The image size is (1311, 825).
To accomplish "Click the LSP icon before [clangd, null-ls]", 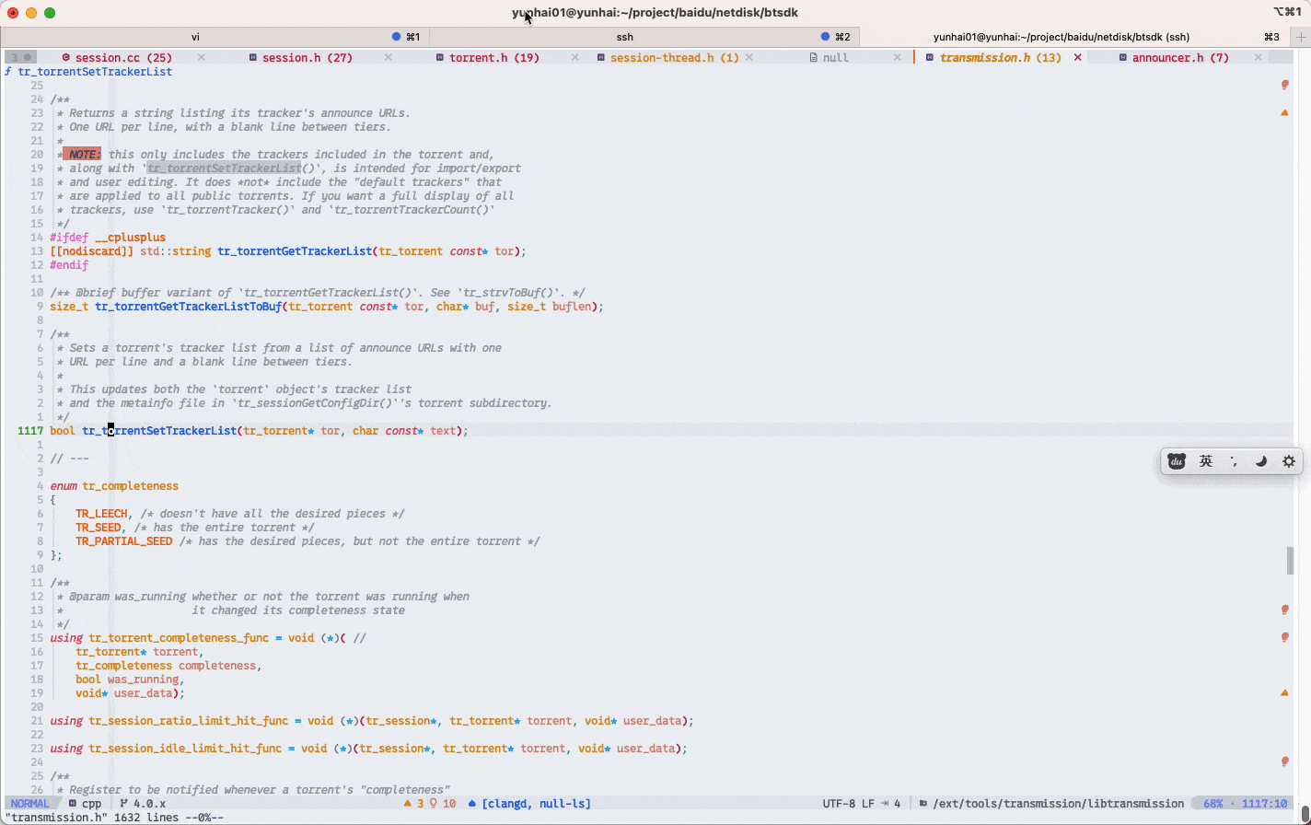I will pyautogui.click(x=472, y=804).
